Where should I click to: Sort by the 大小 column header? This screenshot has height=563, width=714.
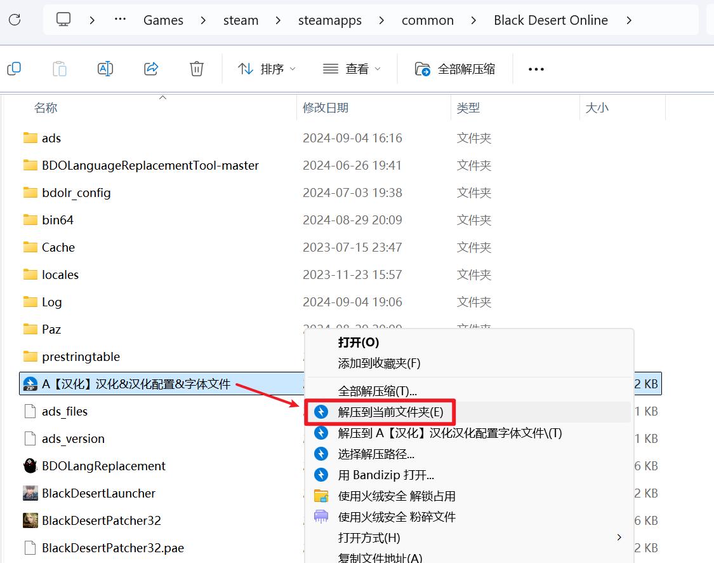pos(597,107)
